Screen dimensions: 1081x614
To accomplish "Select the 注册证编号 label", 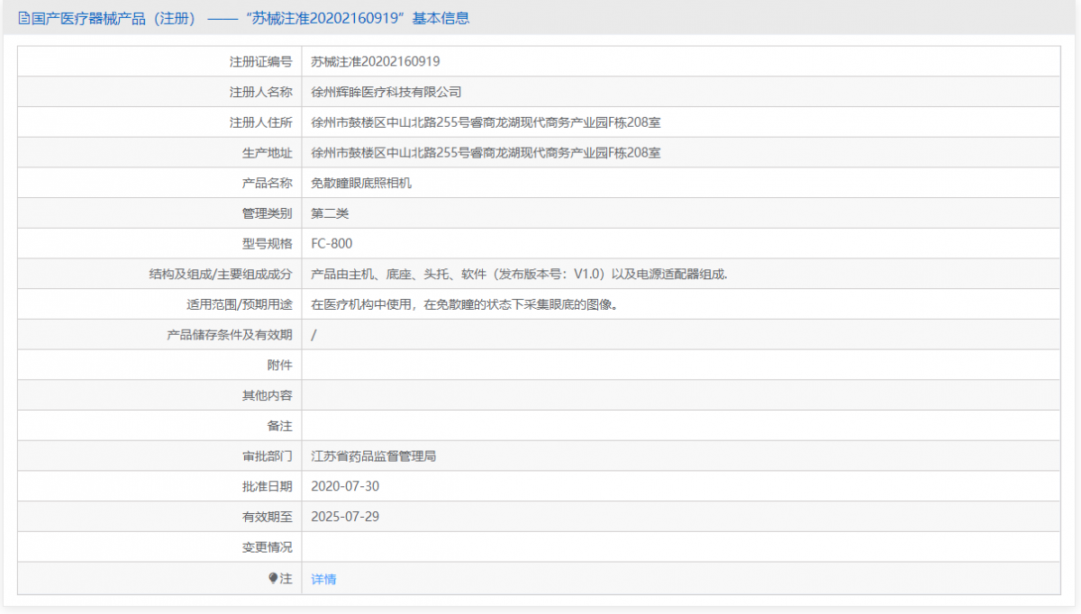I will 260,61.
